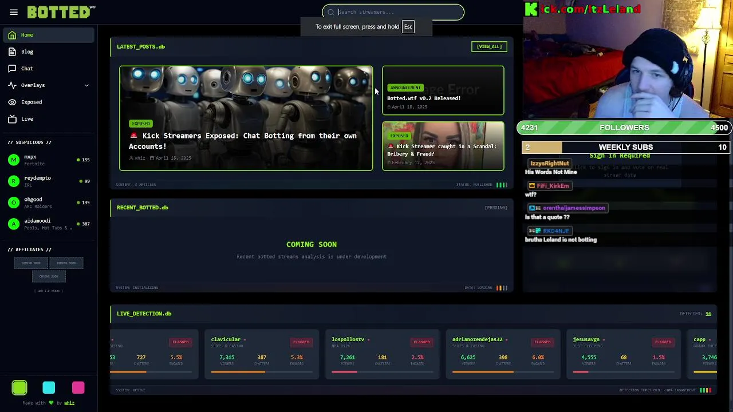
Task: Click the search magnifier icon
Action: click(x=331, y=12)
